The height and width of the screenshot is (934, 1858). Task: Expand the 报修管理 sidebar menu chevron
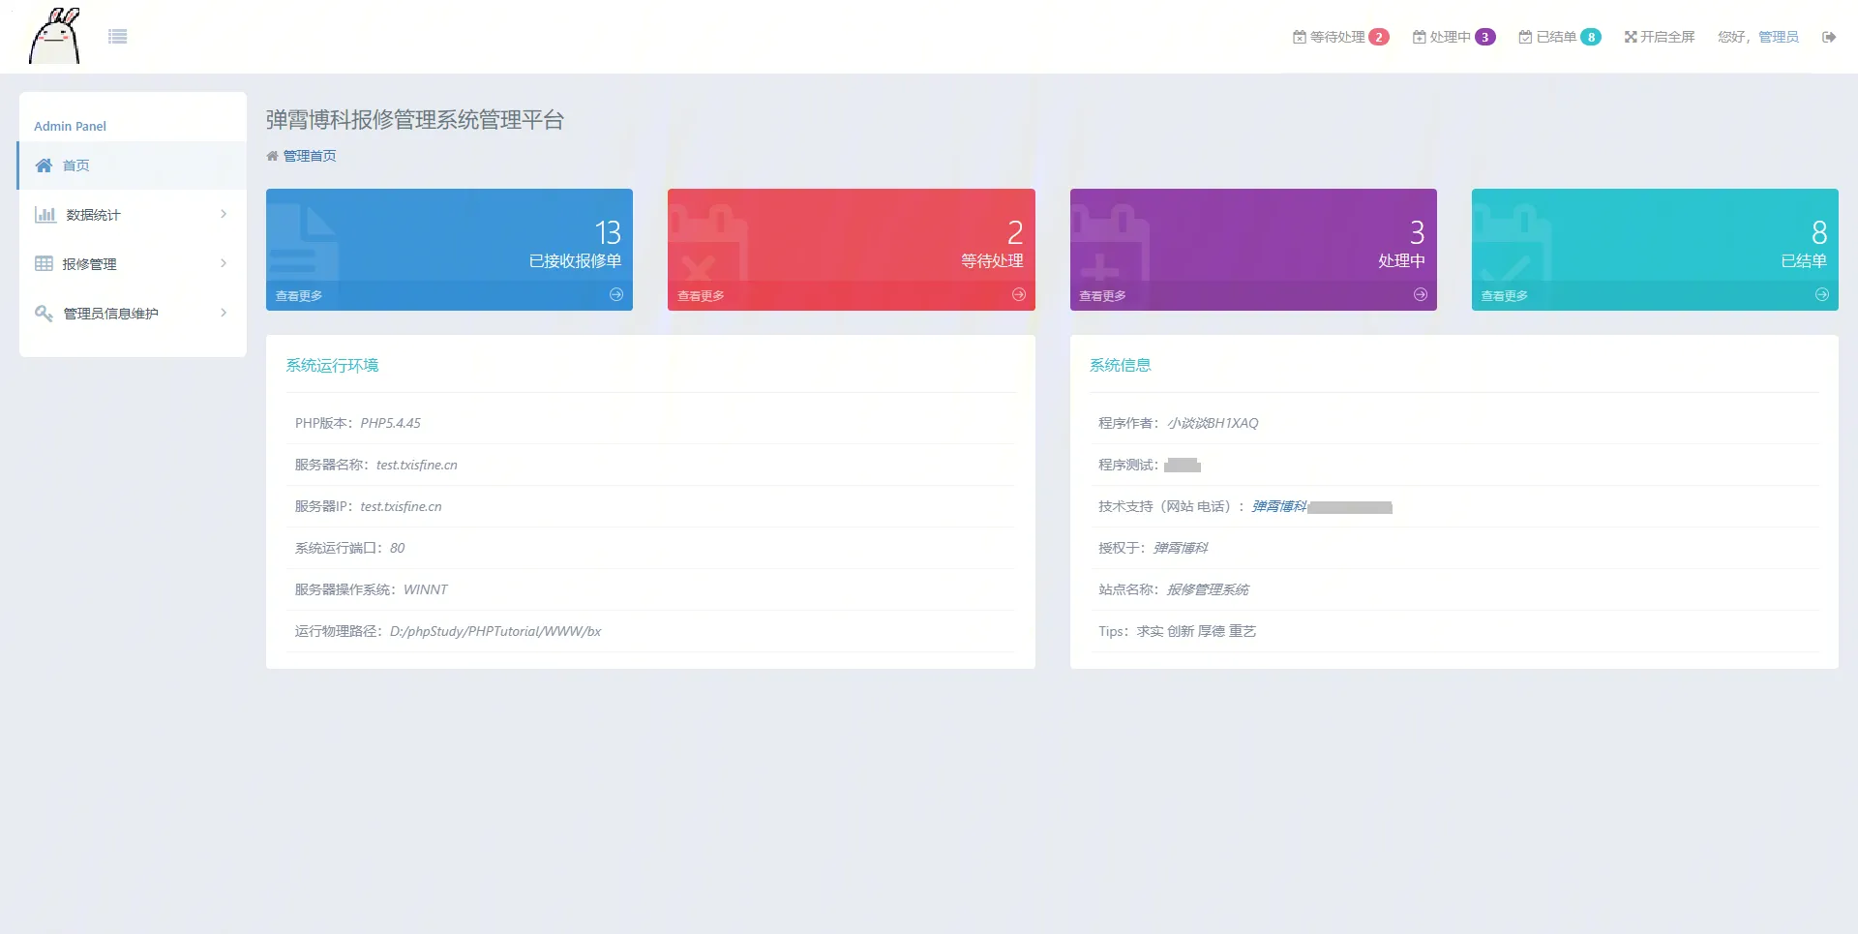[x=224, y=263]
